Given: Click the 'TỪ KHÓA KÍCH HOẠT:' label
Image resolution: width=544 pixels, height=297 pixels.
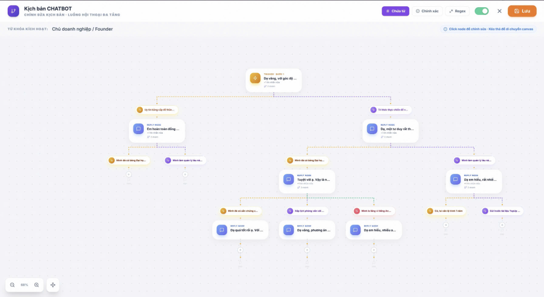Looking at the screenshot, I should click(x=28, y=29).
